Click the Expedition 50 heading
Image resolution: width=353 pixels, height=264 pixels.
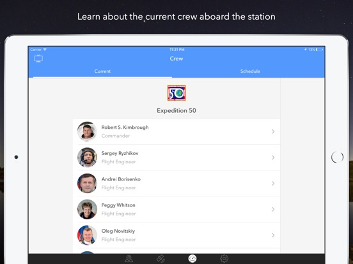tap(176, 110)
